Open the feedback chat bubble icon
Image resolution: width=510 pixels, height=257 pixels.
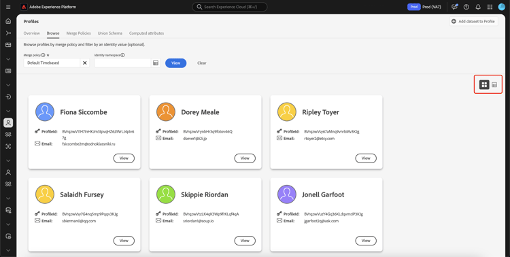pyautogui.click(x=454, y=7)
